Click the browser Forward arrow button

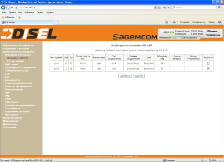(x=8, y=7)
